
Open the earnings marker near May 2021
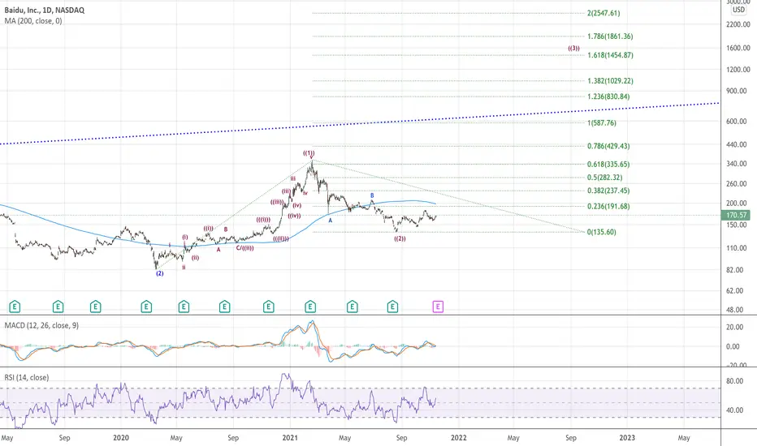353,307
